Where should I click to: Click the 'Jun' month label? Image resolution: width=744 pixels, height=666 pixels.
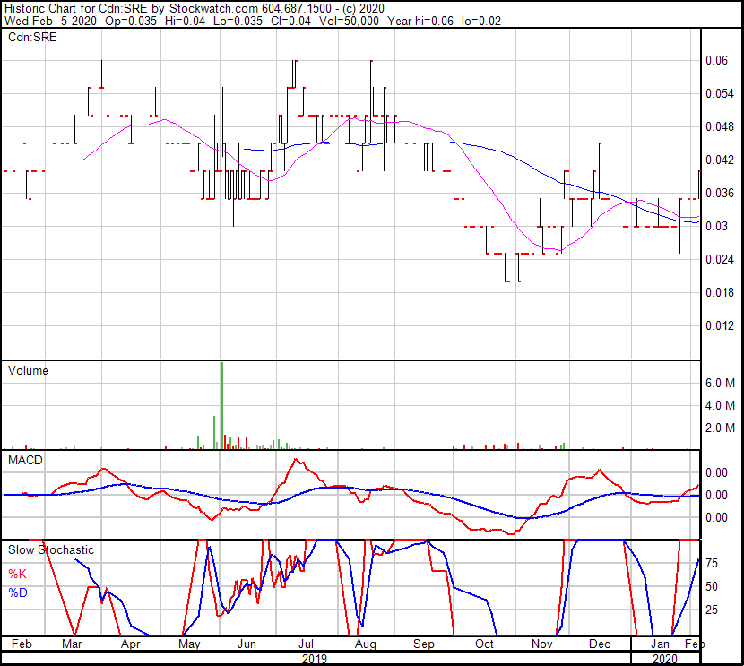click(247, 644)
